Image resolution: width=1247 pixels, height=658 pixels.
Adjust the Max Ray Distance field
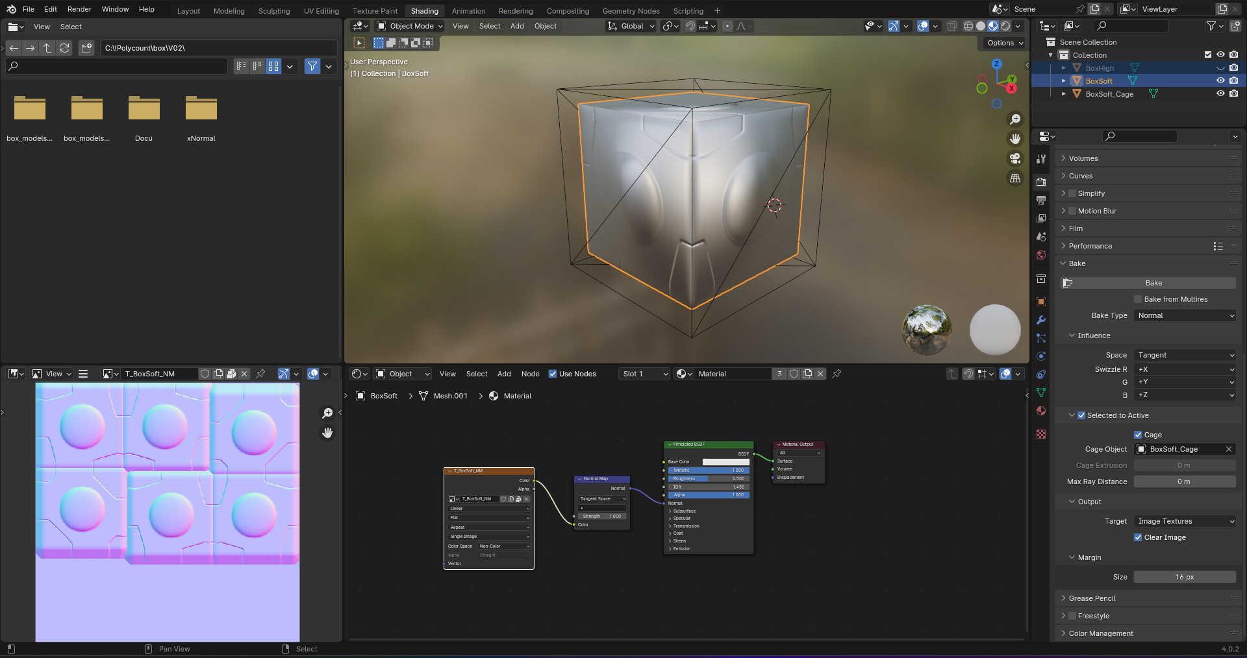1185,481
